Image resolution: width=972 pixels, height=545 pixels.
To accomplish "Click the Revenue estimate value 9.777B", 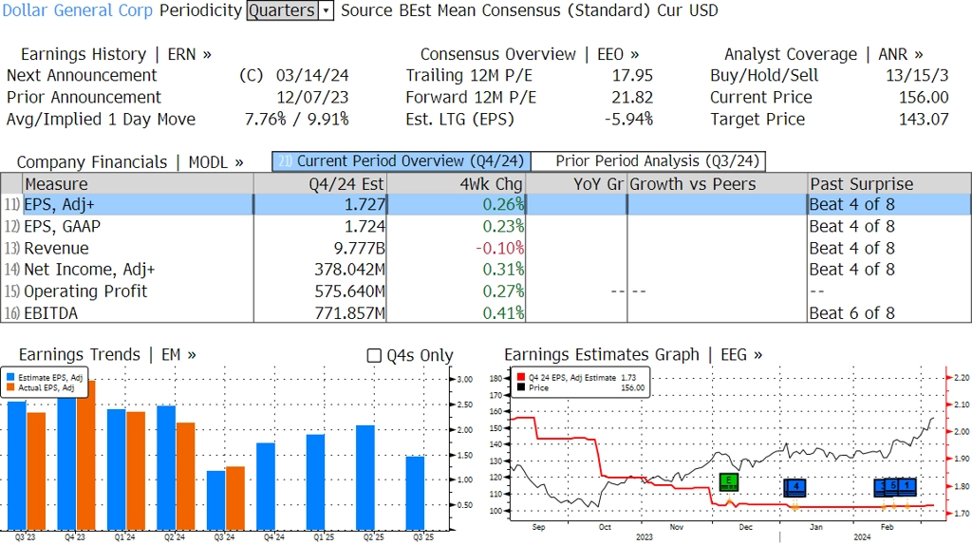I will click(x=359, y=248).
